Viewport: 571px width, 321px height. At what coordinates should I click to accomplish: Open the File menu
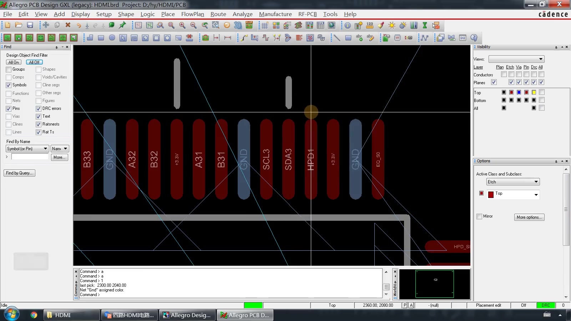(7, 14)
